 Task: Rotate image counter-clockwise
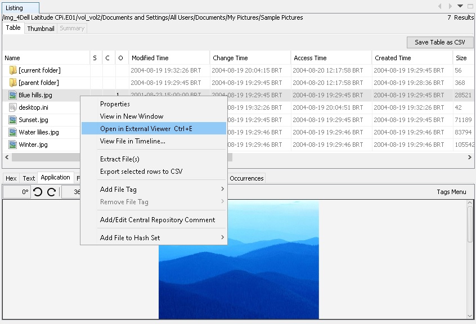point(38,192)
